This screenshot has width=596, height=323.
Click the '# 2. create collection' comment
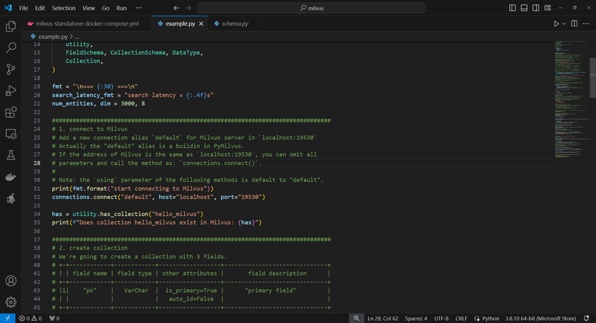point(90,248)
